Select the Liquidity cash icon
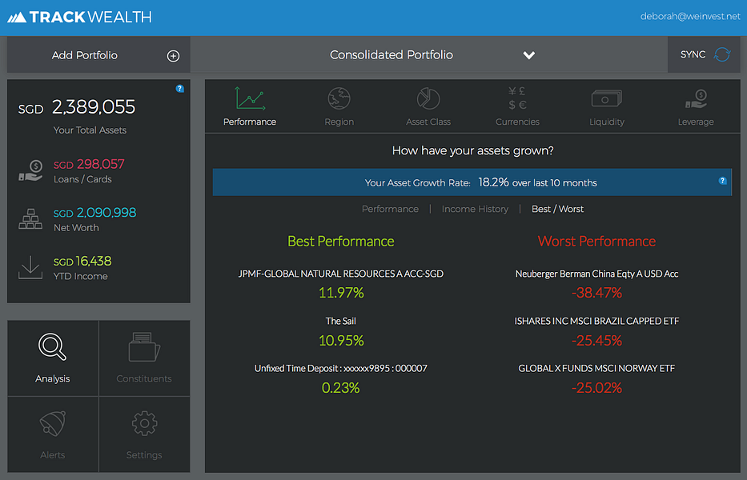 coord(606,98)
